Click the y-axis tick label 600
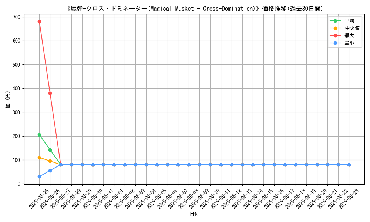The image size is (370, 222). click(x=17, y=41)
